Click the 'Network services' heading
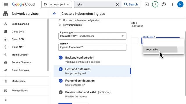 [x=25, y=14]
